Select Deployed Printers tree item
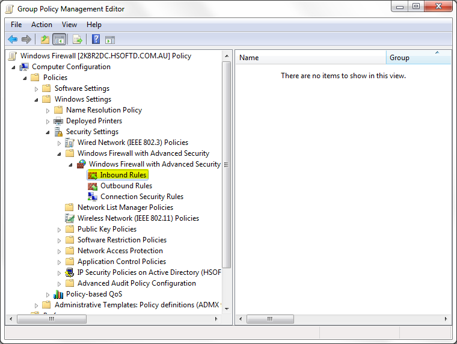Image resolution: width=457 pixels, height=344 pixels. (94, 121)
